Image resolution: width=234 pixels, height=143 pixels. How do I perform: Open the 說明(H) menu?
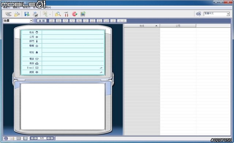click(x=48, y=7)
